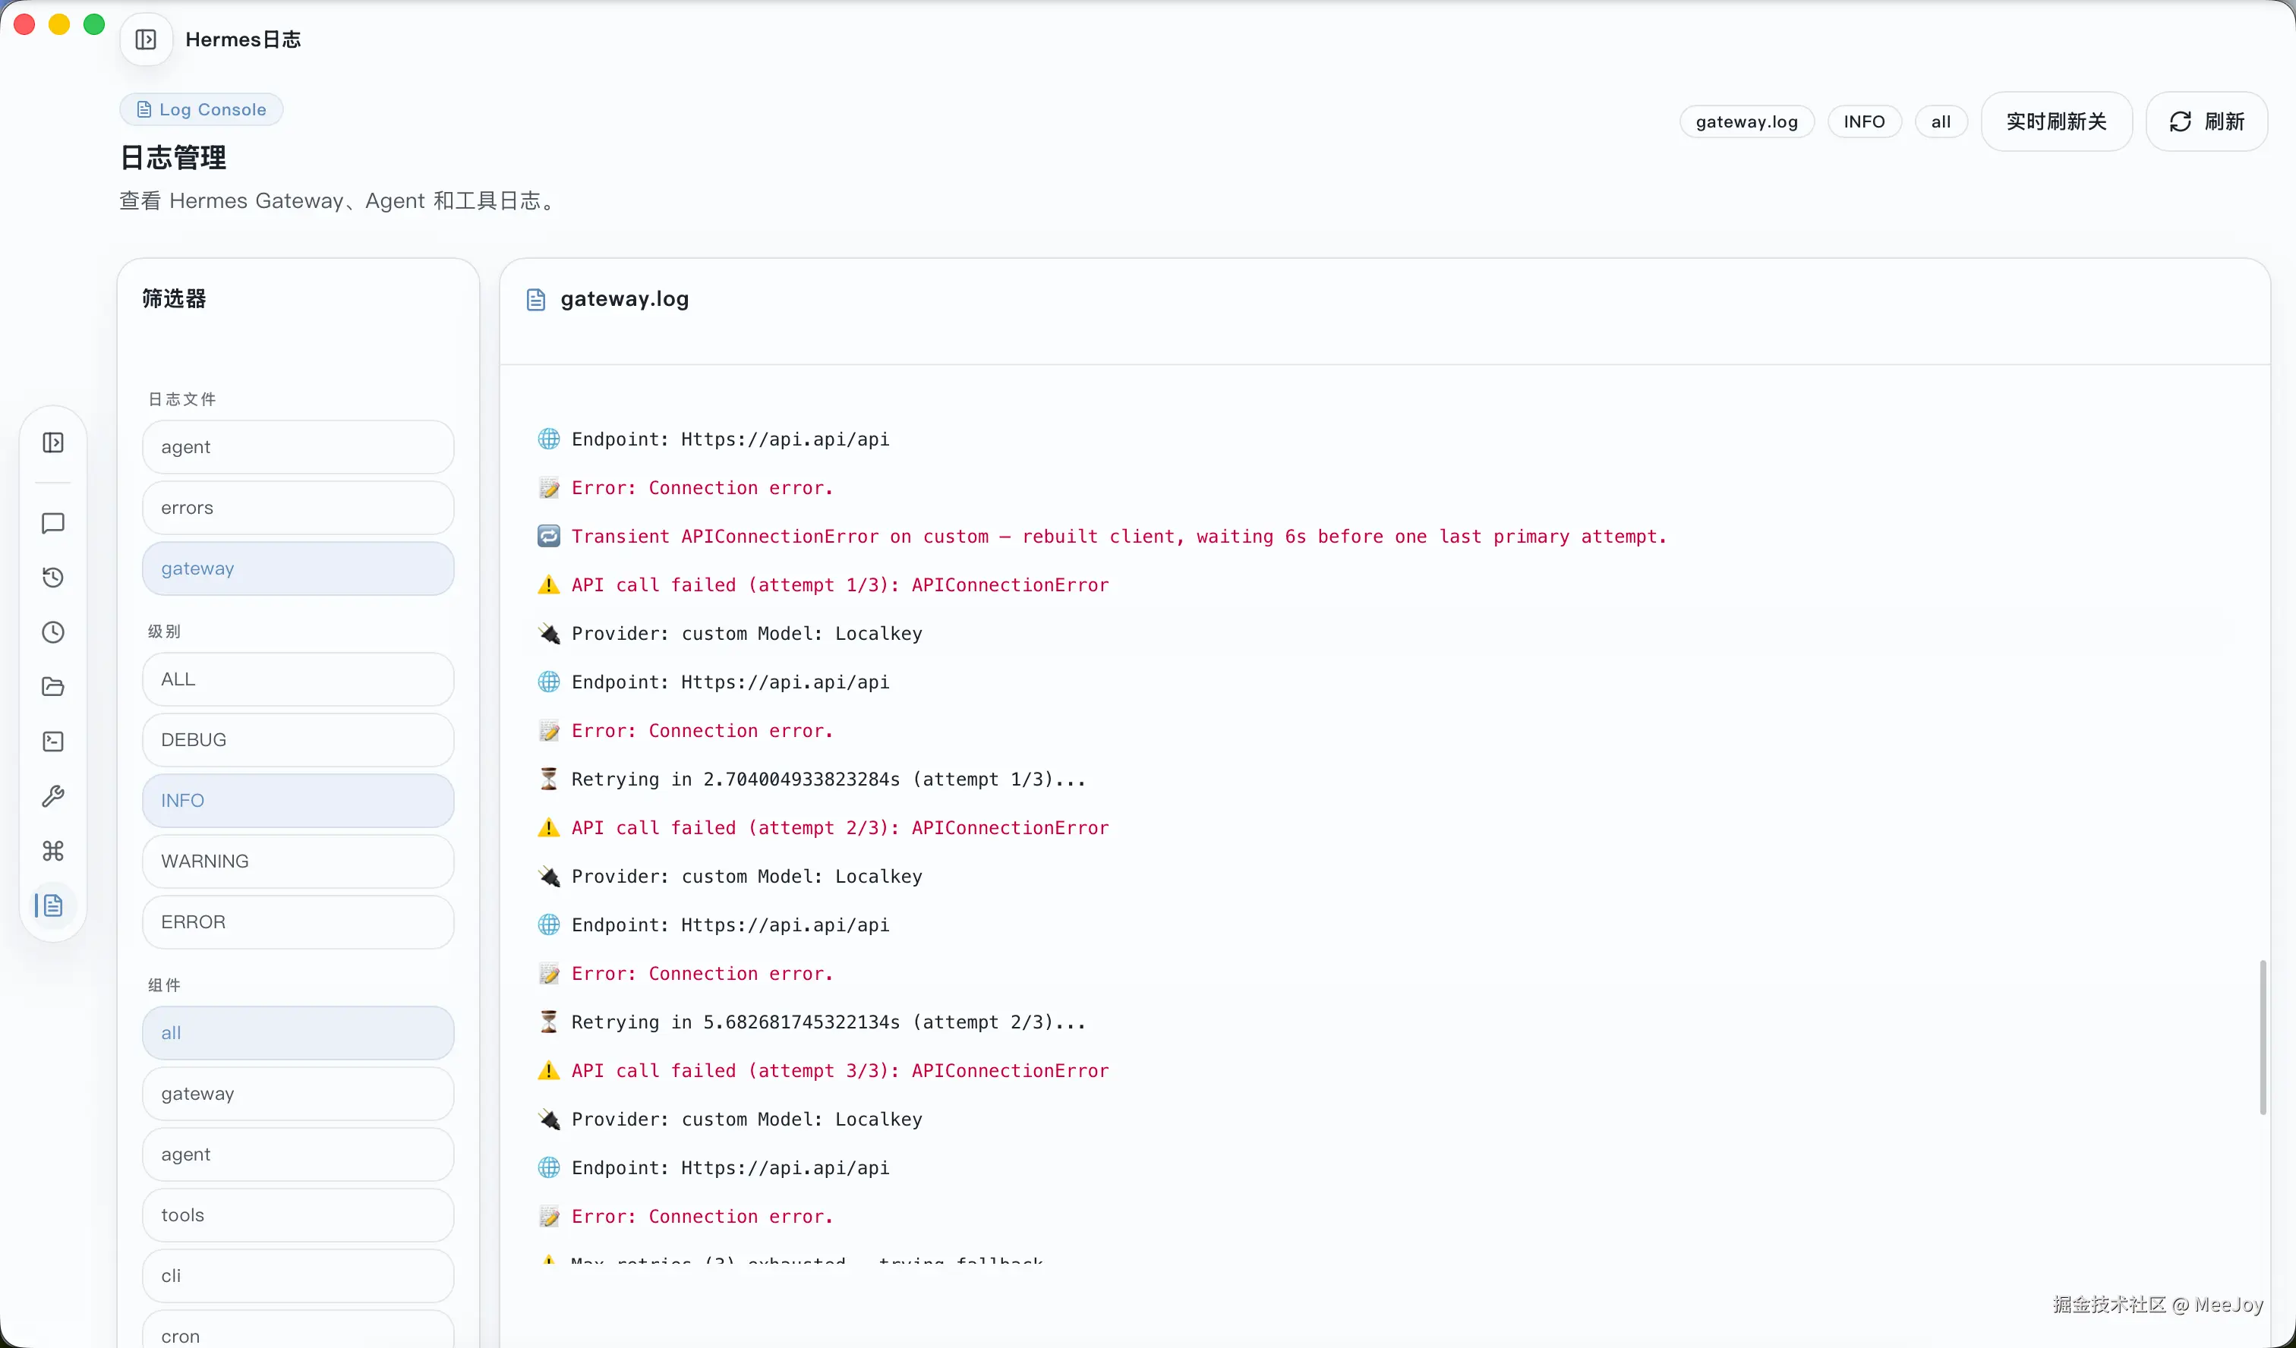Click the clock sidebar icon

click(x=53, y=632)
